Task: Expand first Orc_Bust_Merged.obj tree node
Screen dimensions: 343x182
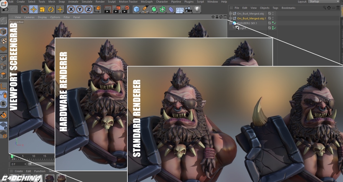Action: [x=230, y=14]
